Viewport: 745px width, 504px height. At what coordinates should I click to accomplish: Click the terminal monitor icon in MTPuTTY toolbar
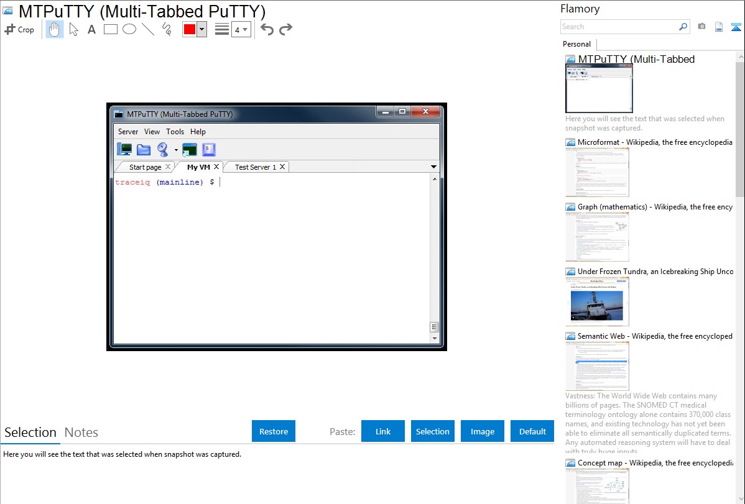coord(124,149)
